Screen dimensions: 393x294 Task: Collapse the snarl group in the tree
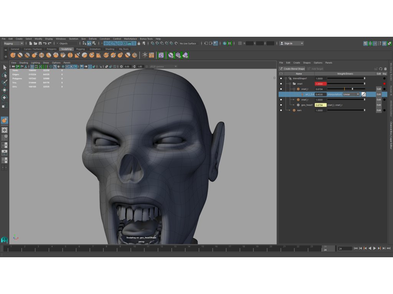coord(290,83)
